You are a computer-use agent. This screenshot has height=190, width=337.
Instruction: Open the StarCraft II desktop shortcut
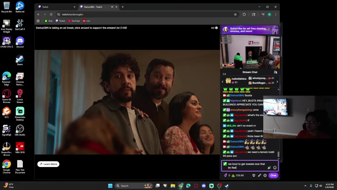pyautogui.click(x=20, y=25)
